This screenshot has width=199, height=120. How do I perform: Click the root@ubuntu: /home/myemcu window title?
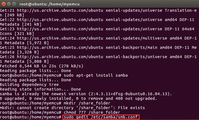point(50,4)
